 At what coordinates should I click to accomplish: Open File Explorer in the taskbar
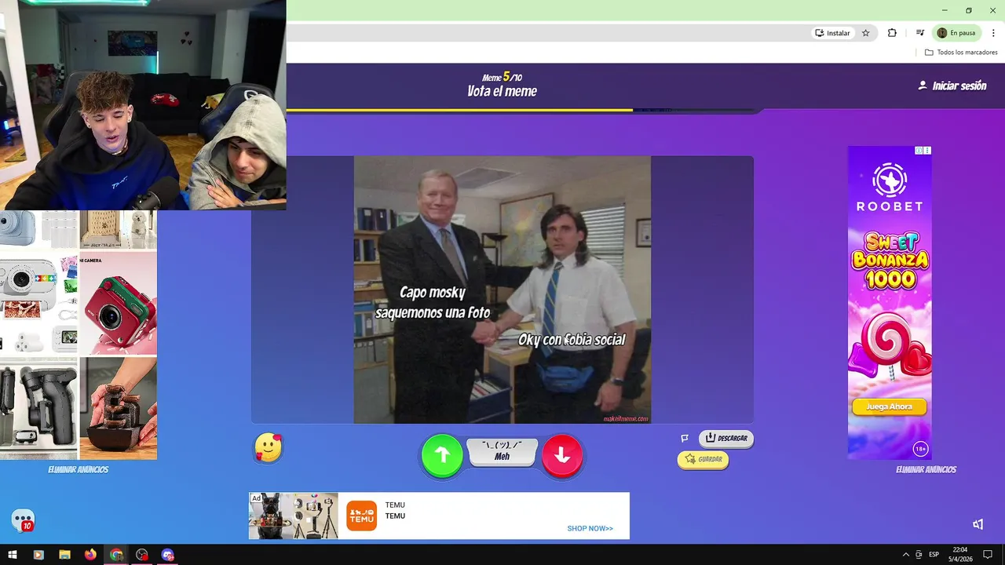[x=64, y=555]
